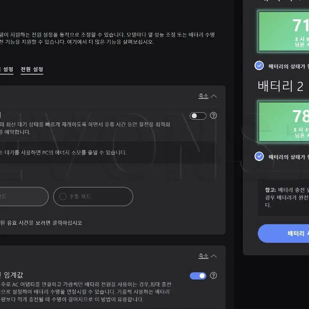
Task: Click battery 2's blue health checkmark icon
Action: (x=259, y=157)
